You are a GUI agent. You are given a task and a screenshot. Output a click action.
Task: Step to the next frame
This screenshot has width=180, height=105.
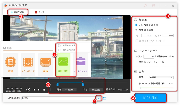pos(39,90)
